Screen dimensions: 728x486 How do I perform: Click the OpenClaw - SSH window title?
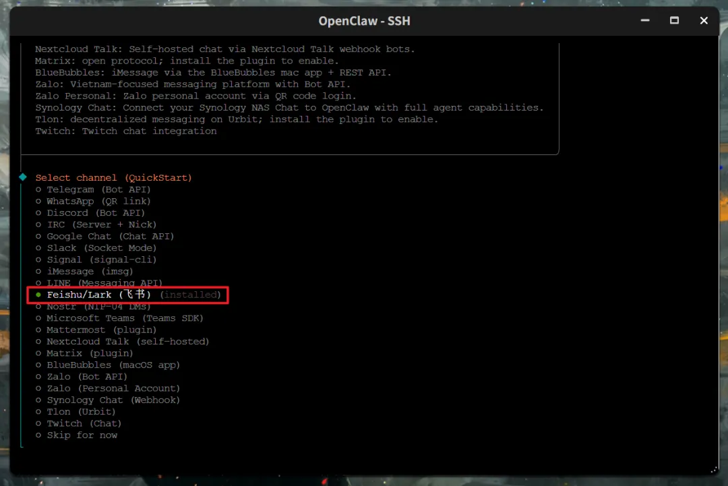point(365,21)
